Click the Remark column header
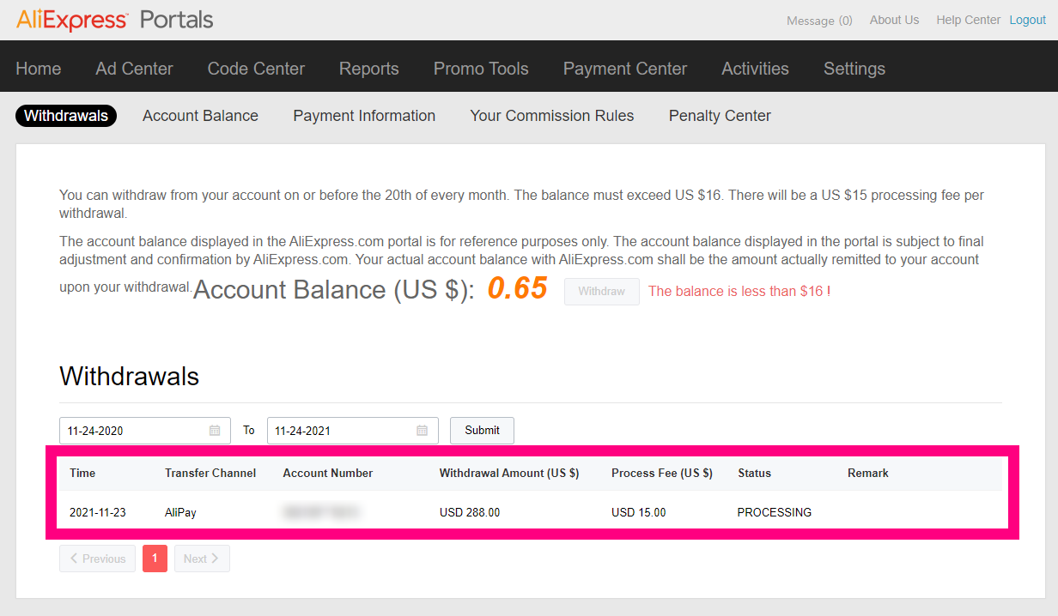Image resolution: width=1058 pixels, height=616 pixels. 868,474
